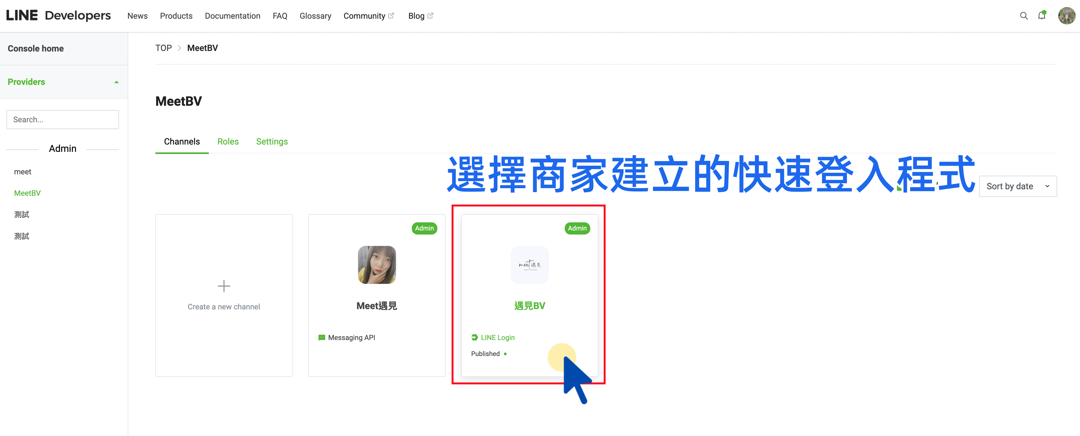1080x436 pixels.
Task: Click the Providers sidebar label
Action: click(x=26, y=82)
